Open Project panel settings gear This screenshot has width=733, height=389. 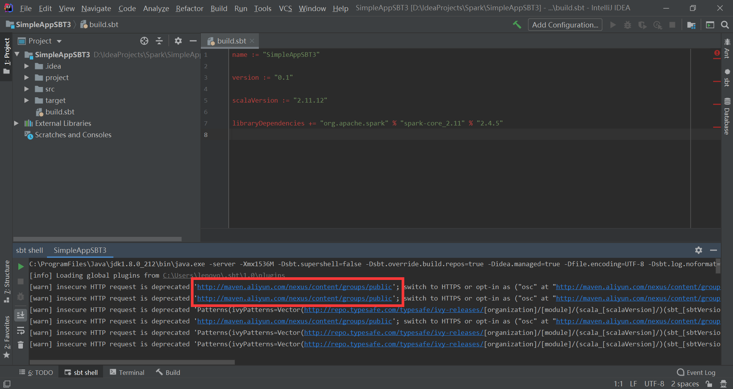pos(178,41)
